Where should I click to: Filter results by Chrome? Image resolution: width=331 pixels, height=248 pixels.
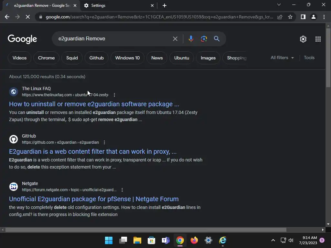click(46, 58)
